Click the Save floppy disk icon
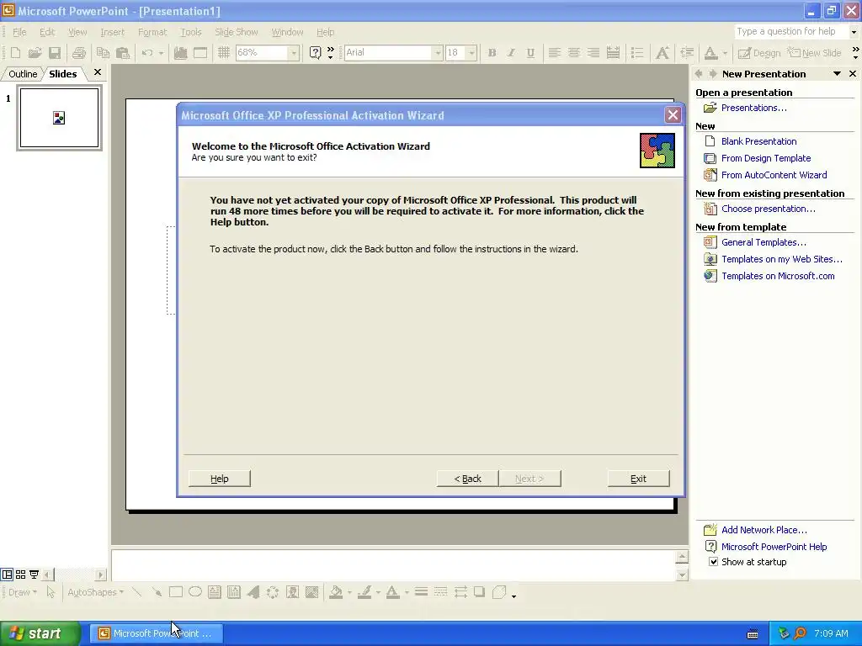The height and width of the screenshot is (646, 862). click(55, 53)
